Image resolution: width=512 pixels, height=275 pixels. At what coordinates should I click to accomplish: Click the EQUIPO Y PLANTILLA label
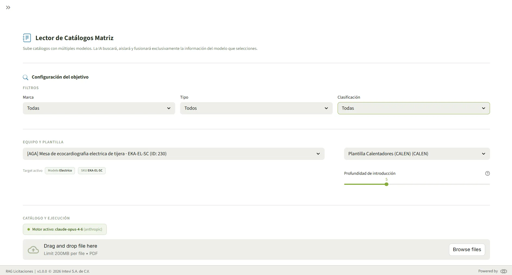pyautogui.click(x=43, y=142)
